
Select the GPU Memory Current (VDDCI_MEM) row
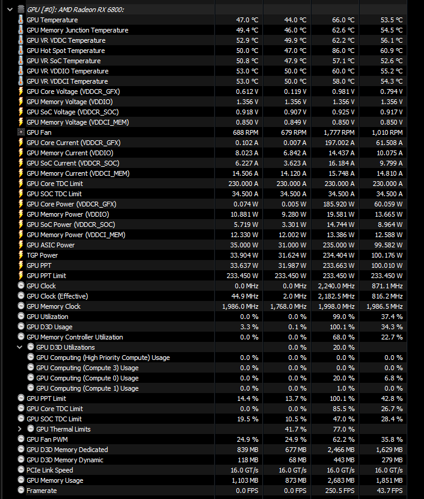(x=212, y=173)
